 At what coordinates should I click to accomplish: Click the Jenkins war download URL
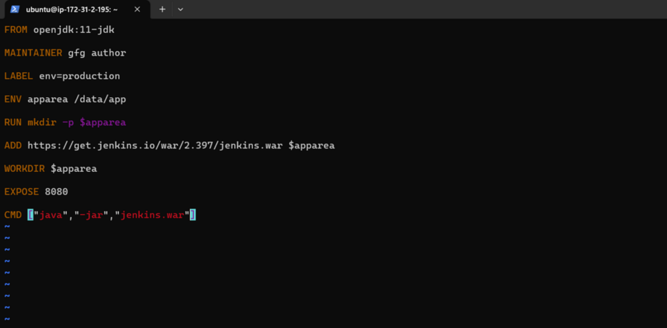[x=154, y=145]
